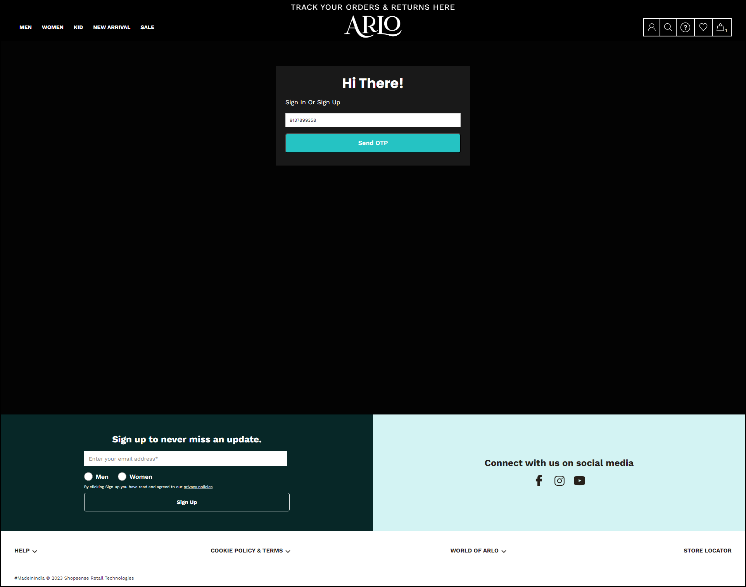Click Sign up to never miss heading
746x587 pixels.
click(187, 439)
